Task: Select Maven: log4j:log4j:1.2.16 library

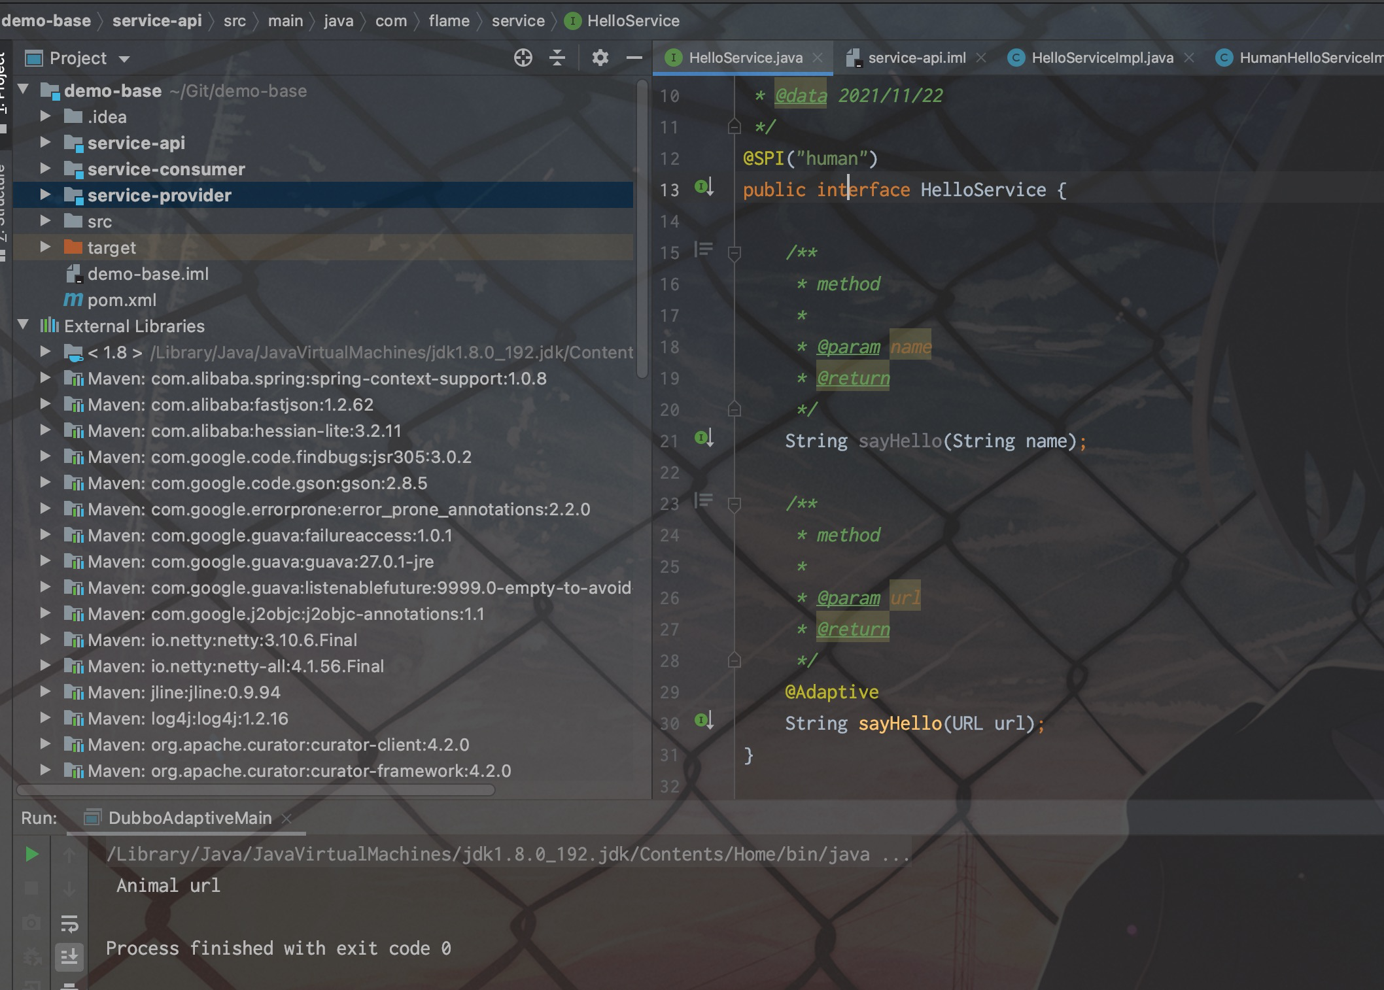Action: [188, 719]
